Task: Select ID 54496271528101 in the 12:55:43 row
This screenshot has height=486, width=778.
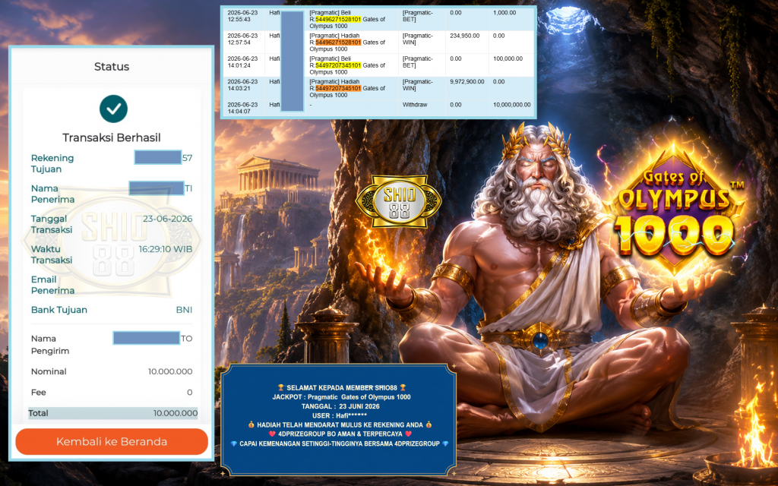Action: point(338,19)
